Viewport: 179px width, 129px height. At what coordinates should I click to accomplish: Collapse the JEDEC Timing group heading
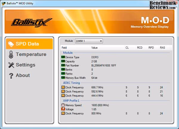click(71, 83)
